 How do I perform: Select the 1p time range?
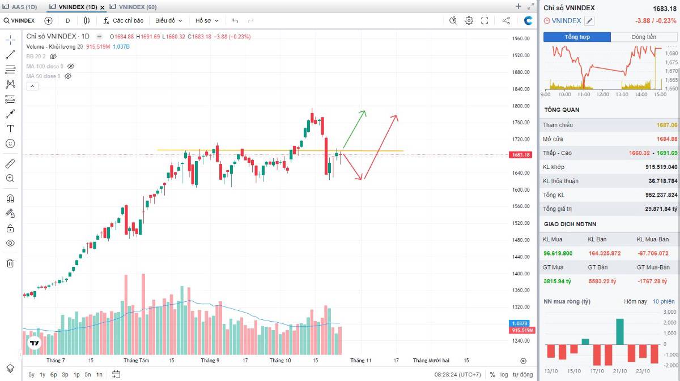(76, 374)
